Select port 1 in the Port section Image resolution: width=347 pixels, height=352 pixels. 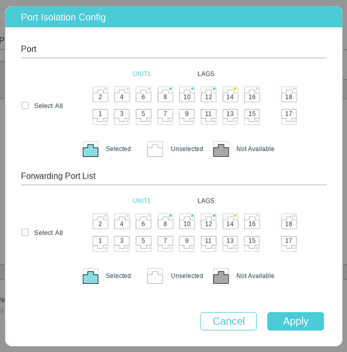pyautogui.click(x=100, y=117)
